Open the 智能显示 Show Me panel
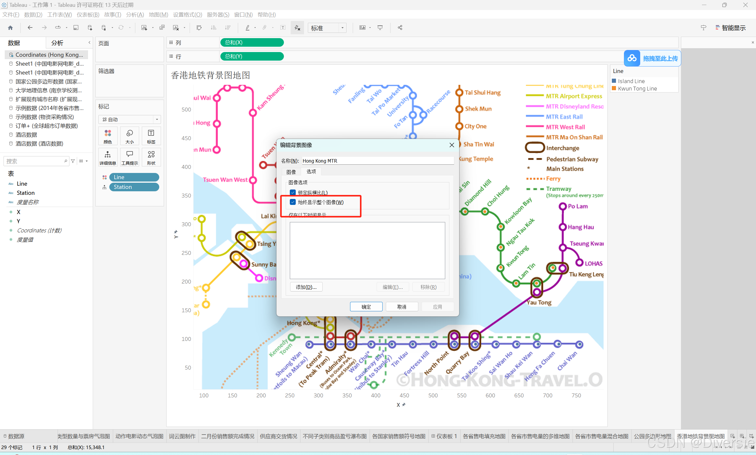756x455 pixels. (731, 28)
